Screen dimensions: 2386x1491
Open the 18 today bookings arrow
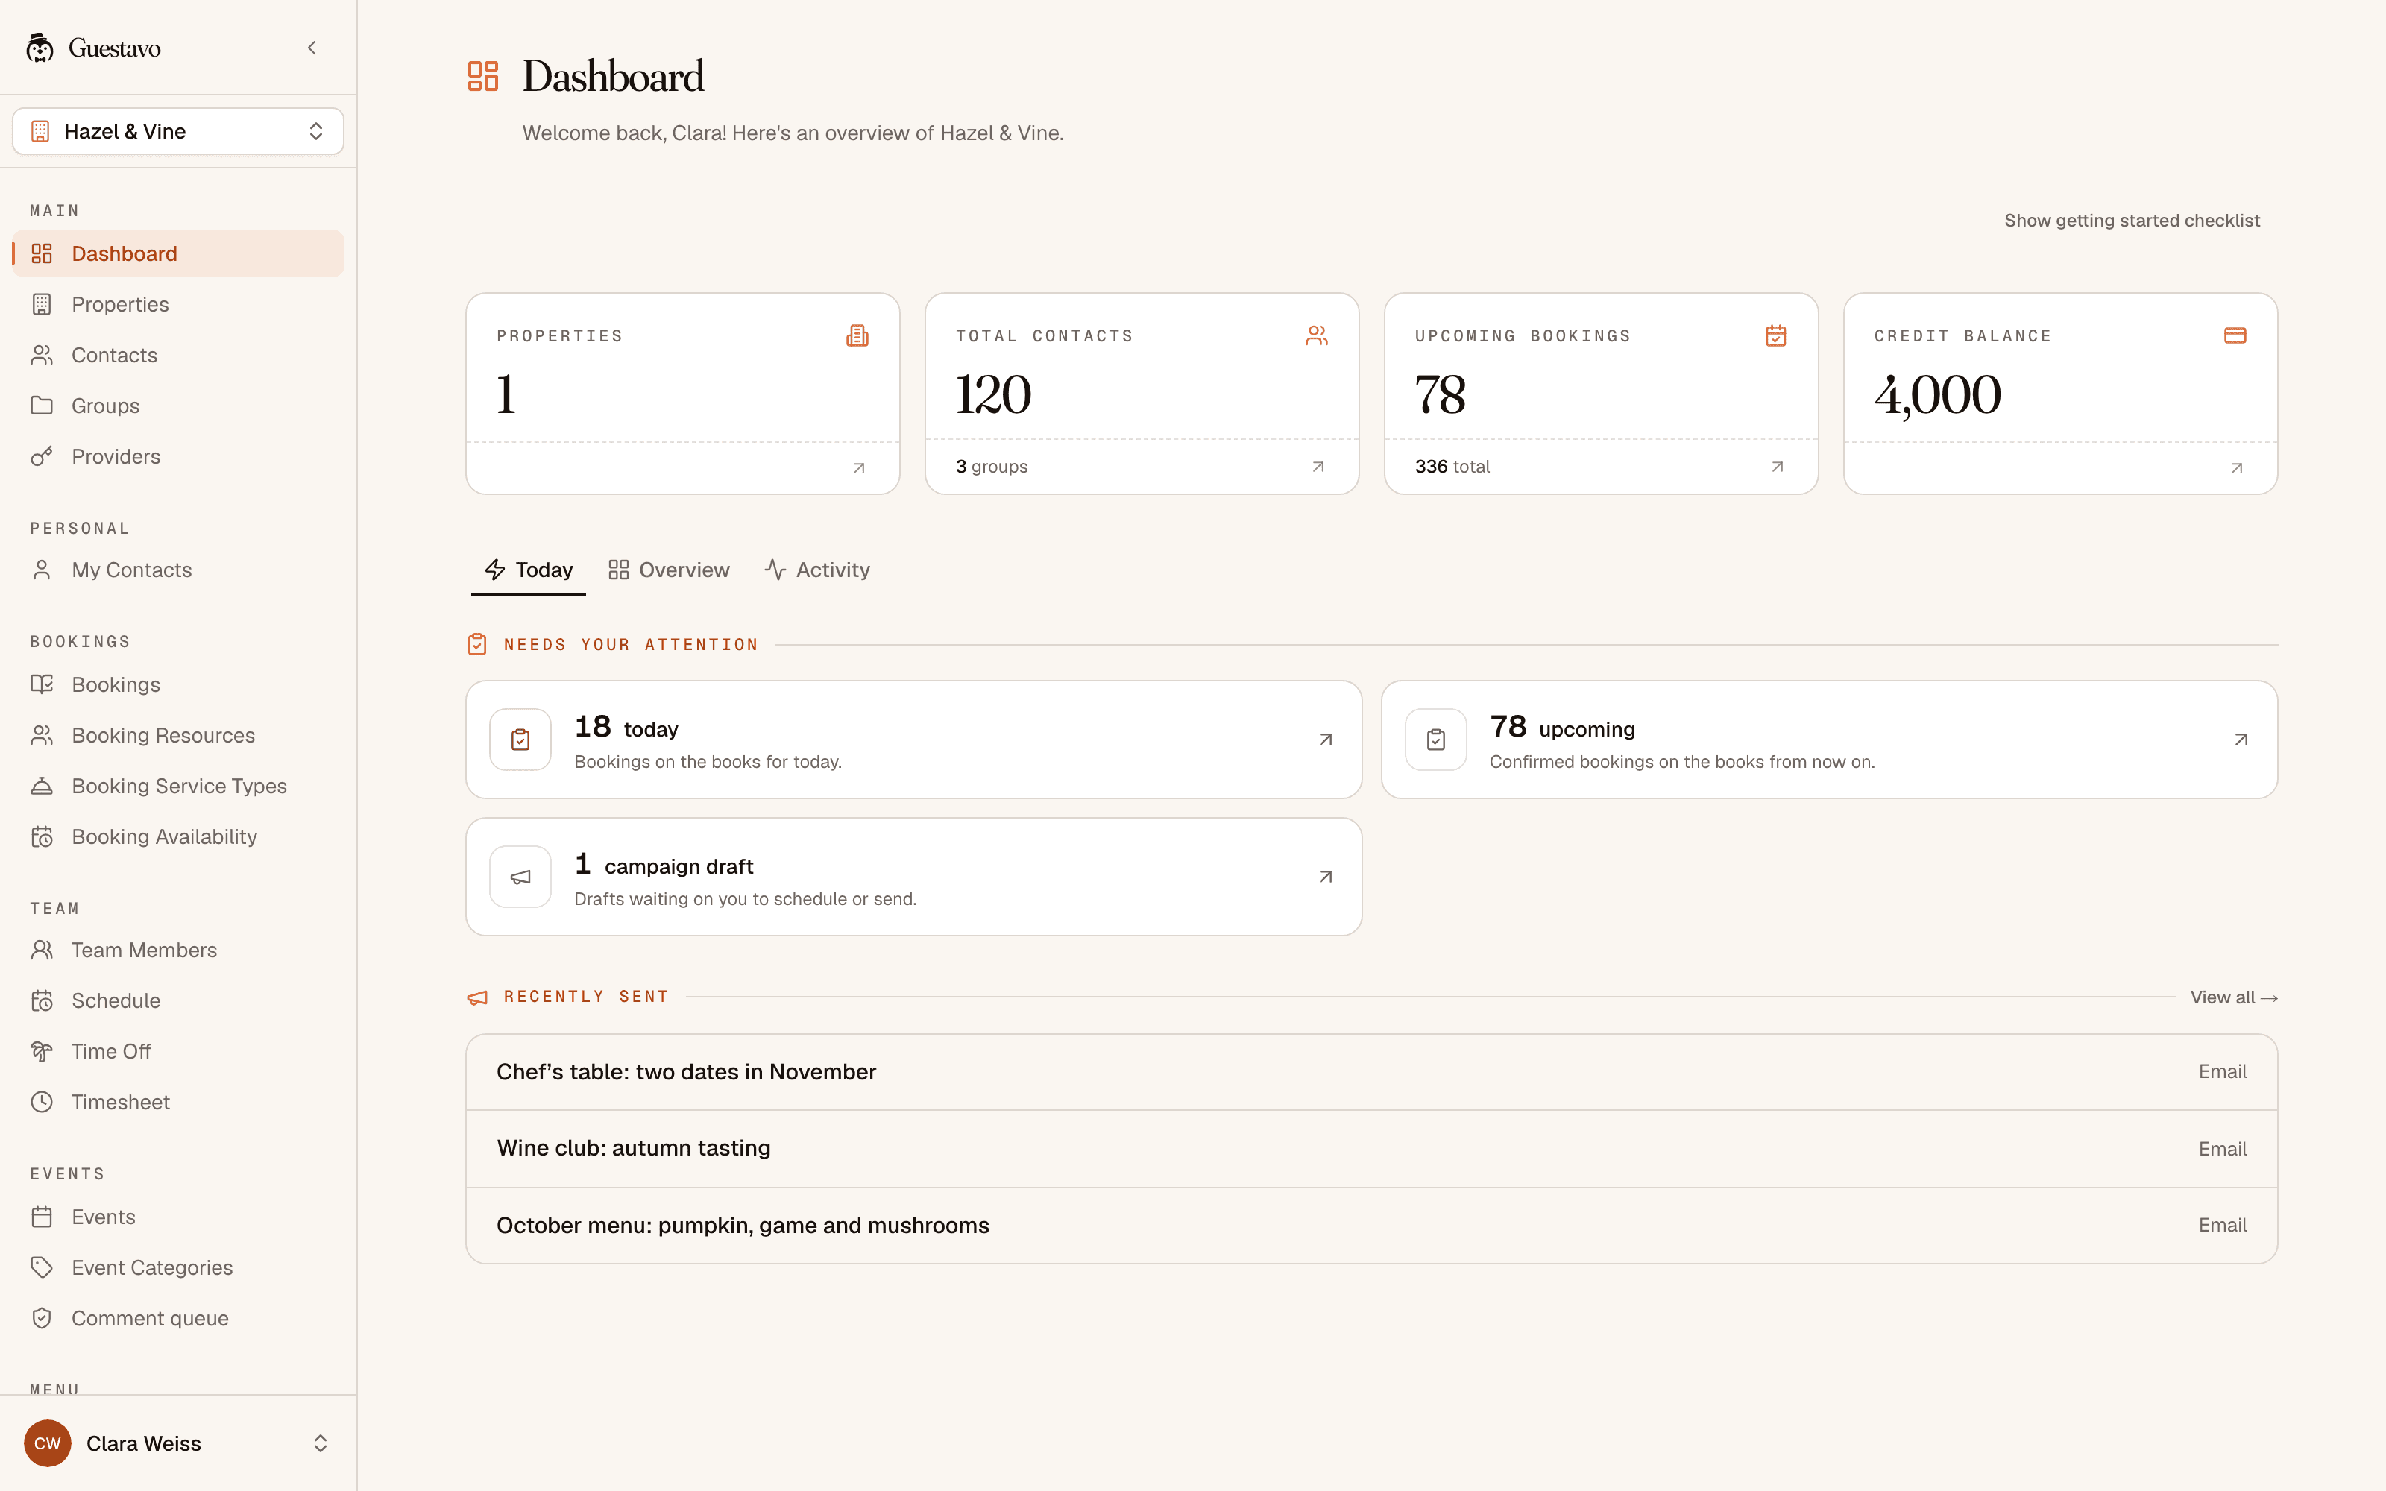point(1325,740)
